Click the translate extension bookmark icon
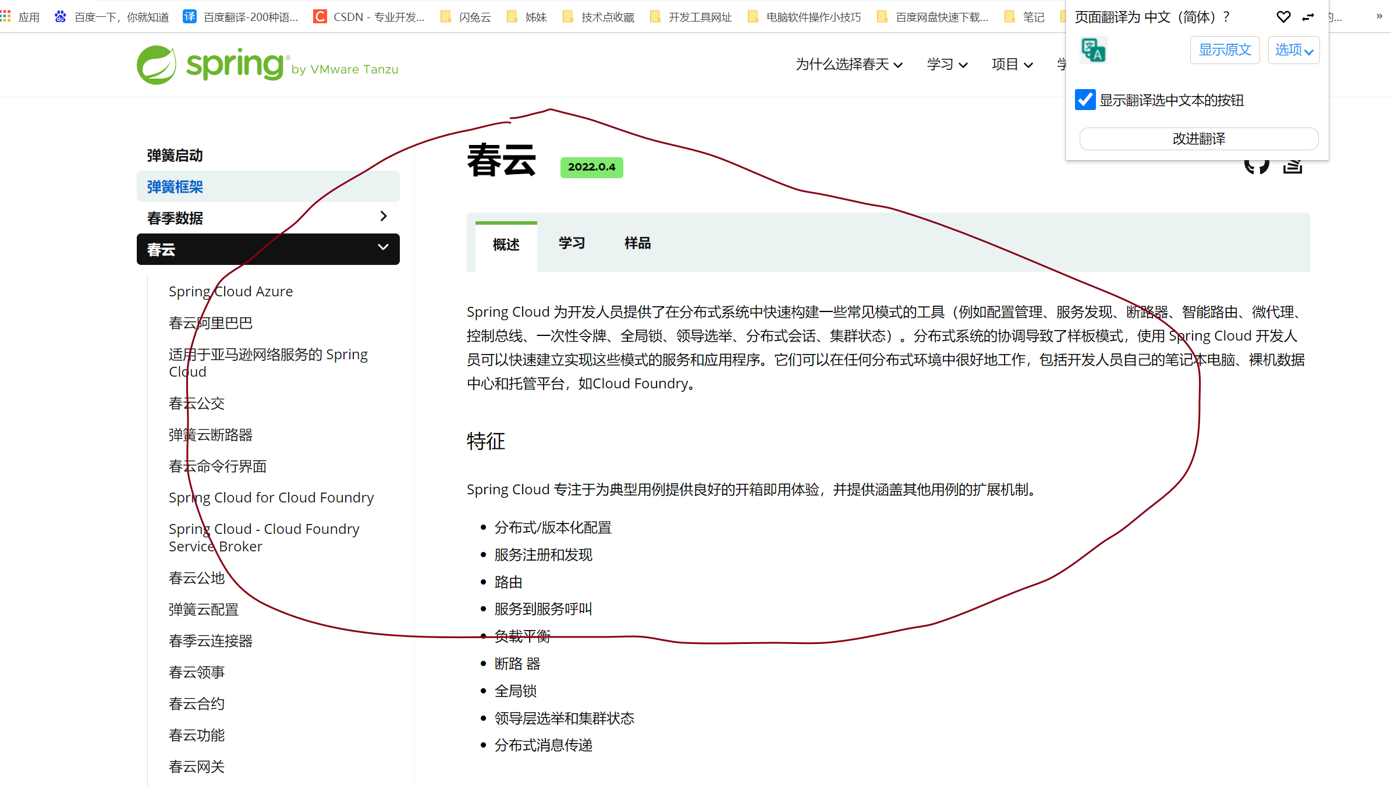This screenshot has width=1391, height=786. [x=189, y=16]
